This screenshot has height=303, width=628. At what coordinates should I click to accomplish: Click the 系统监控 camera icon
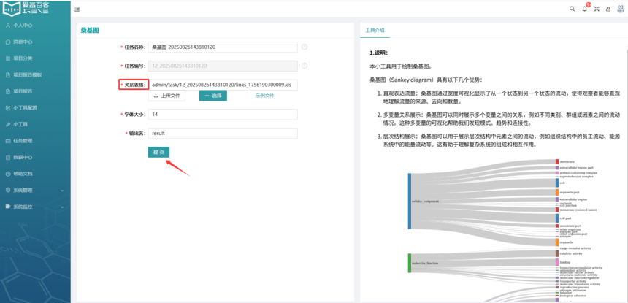coord(8,207)
